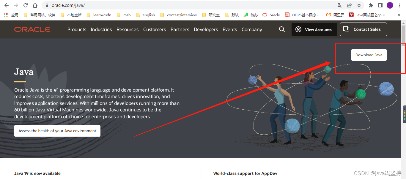
Task: Click the Download Java button
Action: coord(369,55)
